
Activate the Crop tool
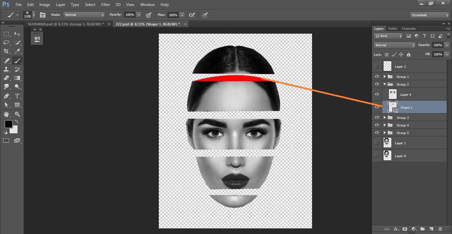[7, 51]
